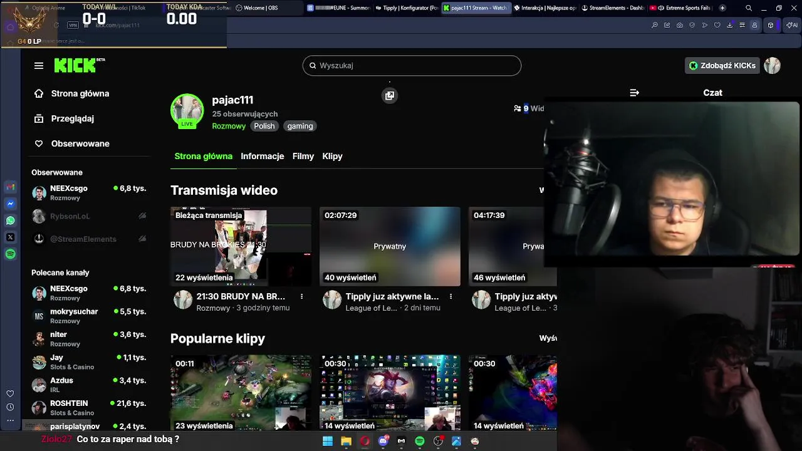
Task: Open OBS Studio from the taskbar
Action: tap(438, 441)
